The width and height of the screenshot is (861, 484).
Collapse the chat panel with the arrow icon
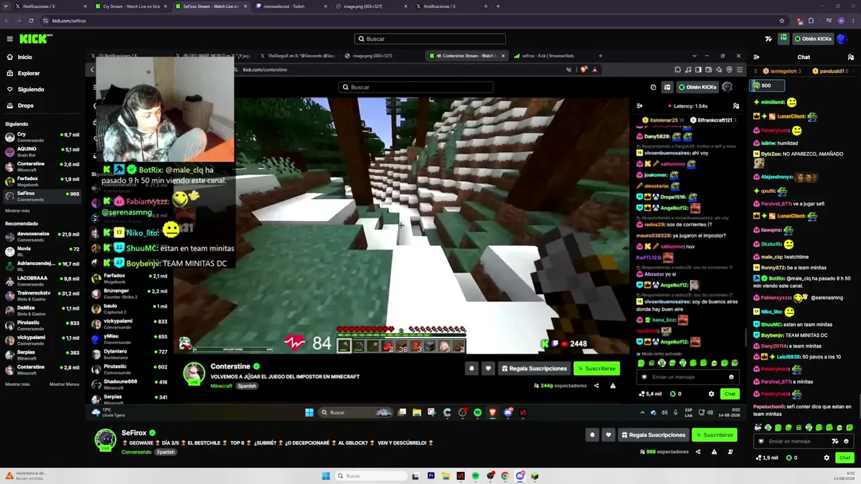[756, 57]
